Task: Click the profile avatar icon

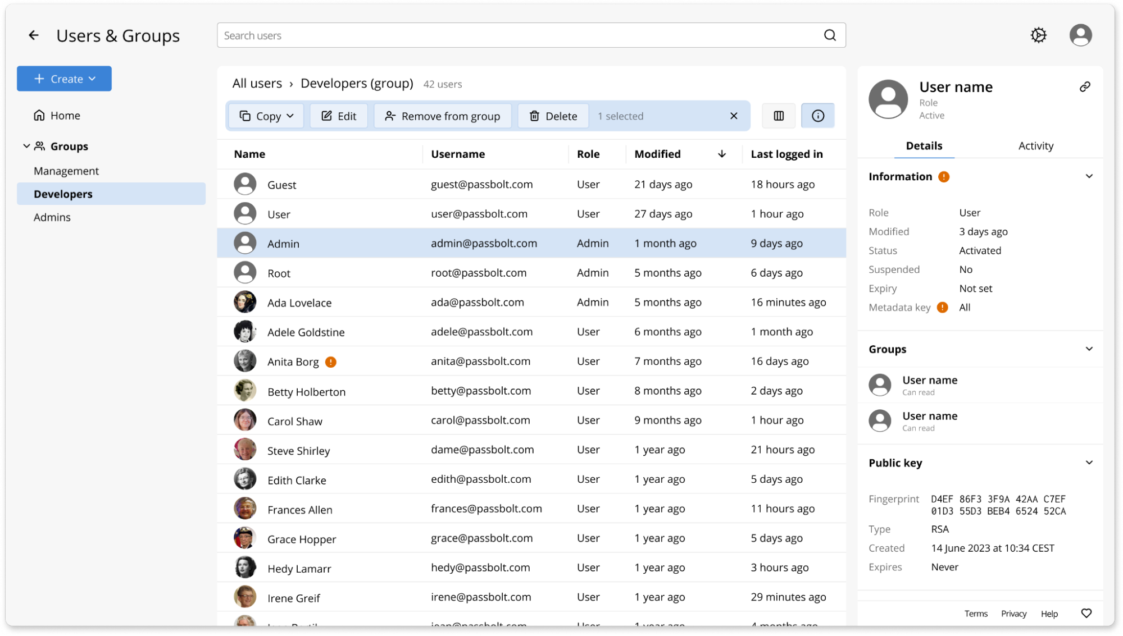Action: [1080, 35]
